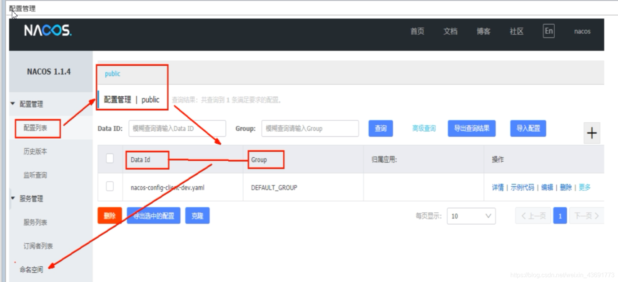Go to 首页 in the top navigation
Viewport: 618px width, 282px height.
pyautogui.click(x=417, y=31)
